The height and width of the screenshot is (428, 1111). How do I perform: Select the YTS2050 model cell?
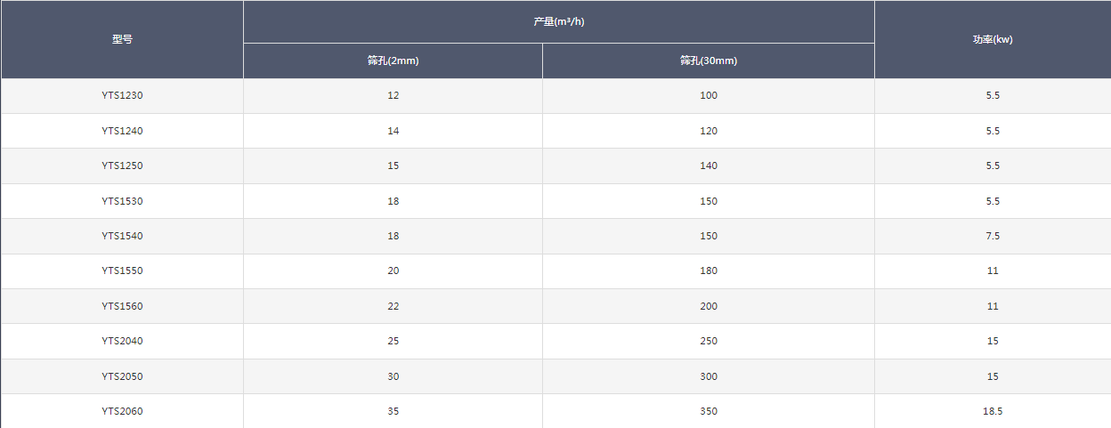coord(122,376)
